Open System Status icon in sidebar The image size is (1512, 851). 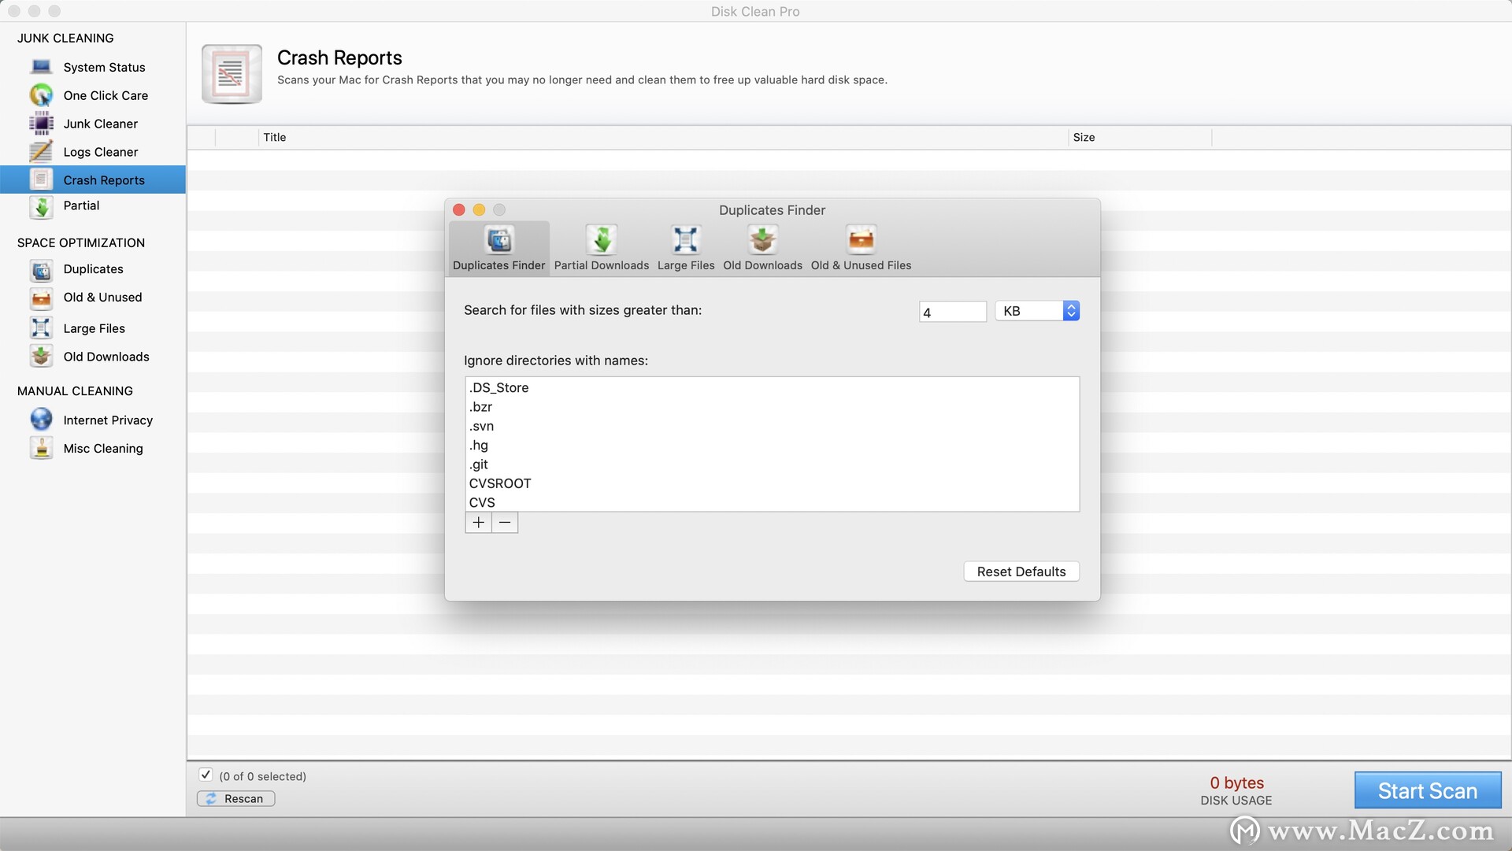pos(41,67)
